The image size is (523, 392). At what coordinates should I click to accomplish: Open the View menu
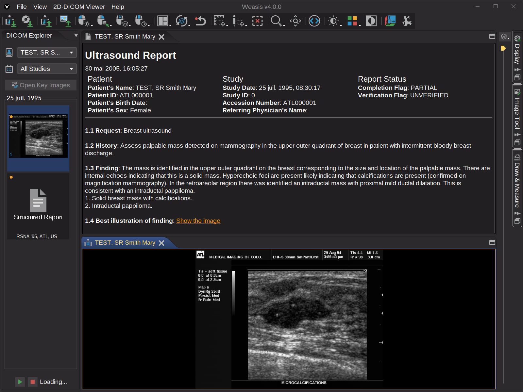[x=40, y=7]
